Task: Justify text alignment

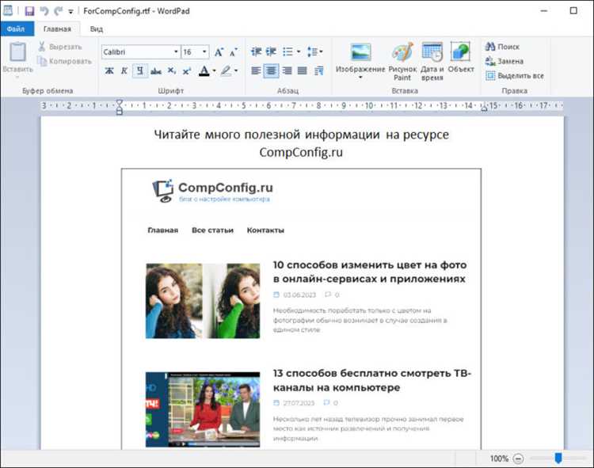Action: point(303,70)
